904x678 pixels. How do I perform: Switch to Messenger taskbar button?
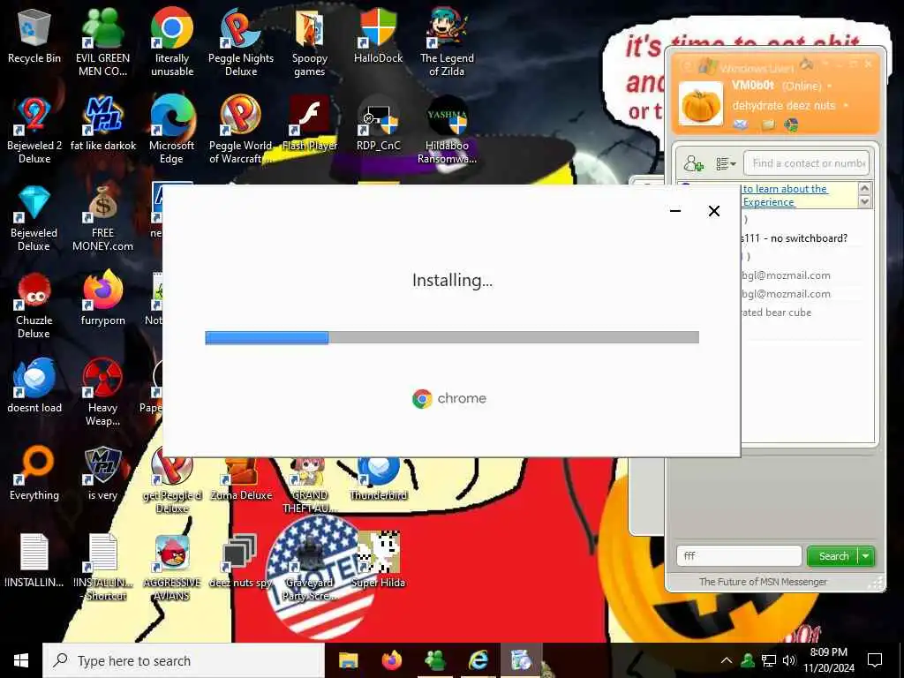[434, 660]
